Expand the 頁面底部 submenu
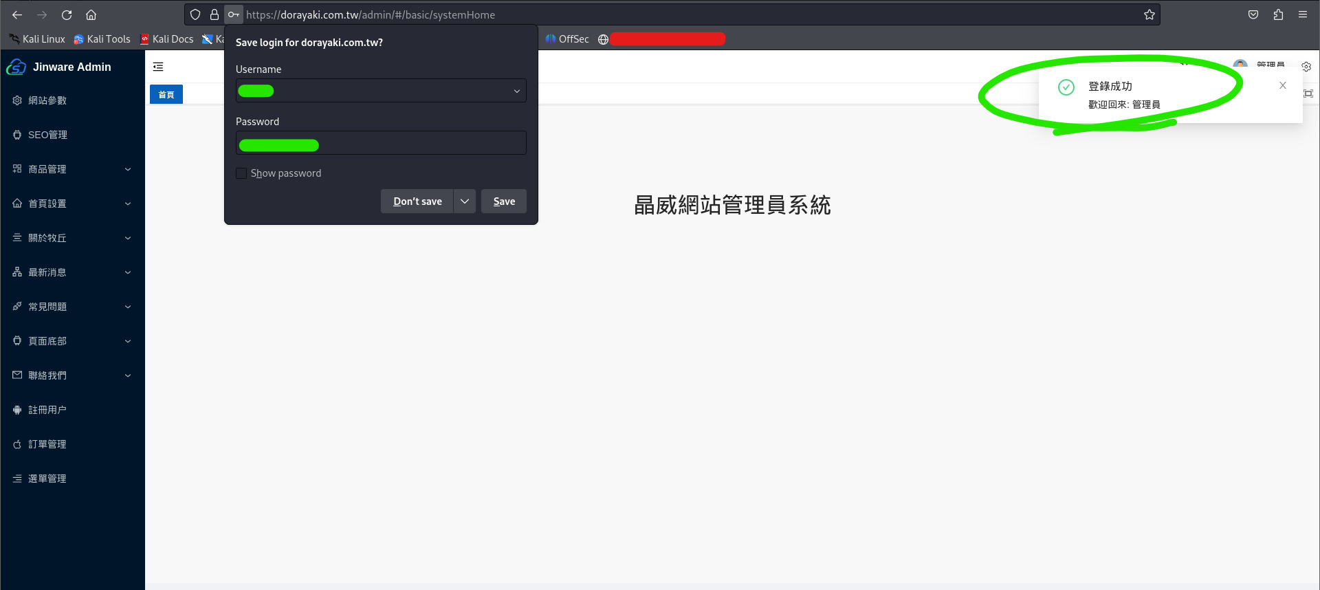 [72, 341]
